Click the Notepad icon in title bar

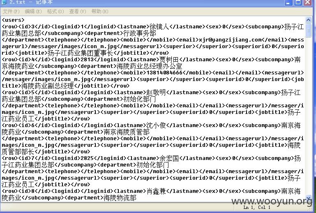point(4,2)
